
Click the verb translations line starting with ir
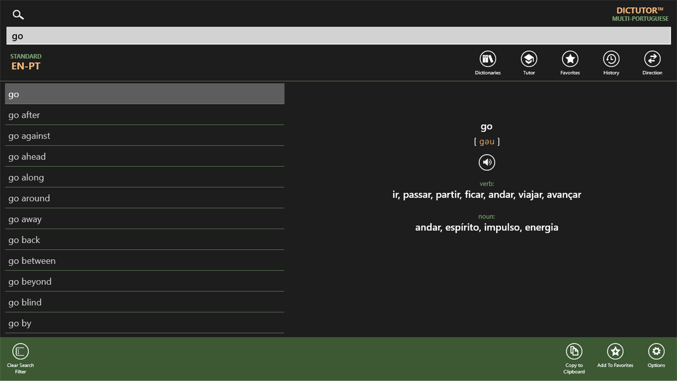(487, 195)
